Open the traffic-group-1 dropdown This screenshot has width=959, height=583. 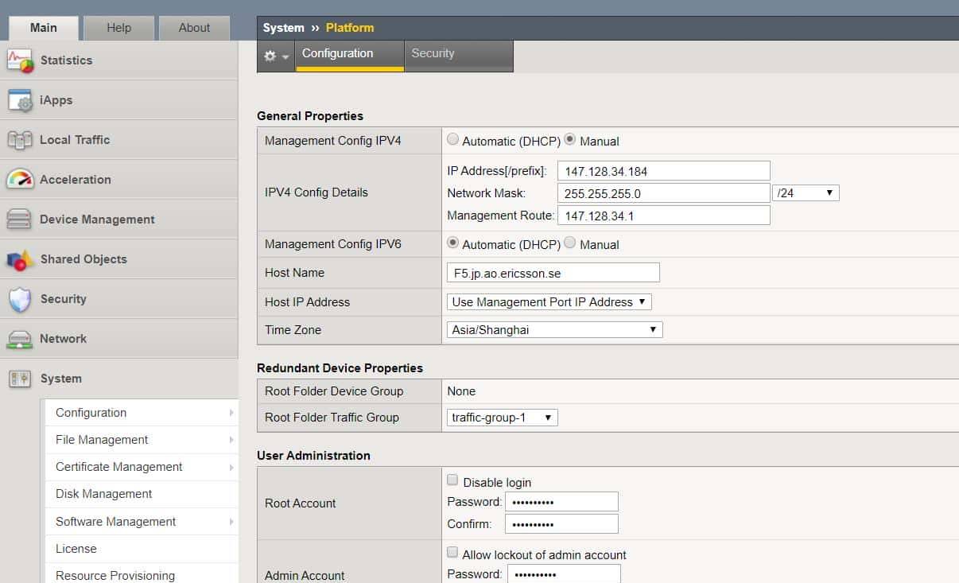pos(502,418)
